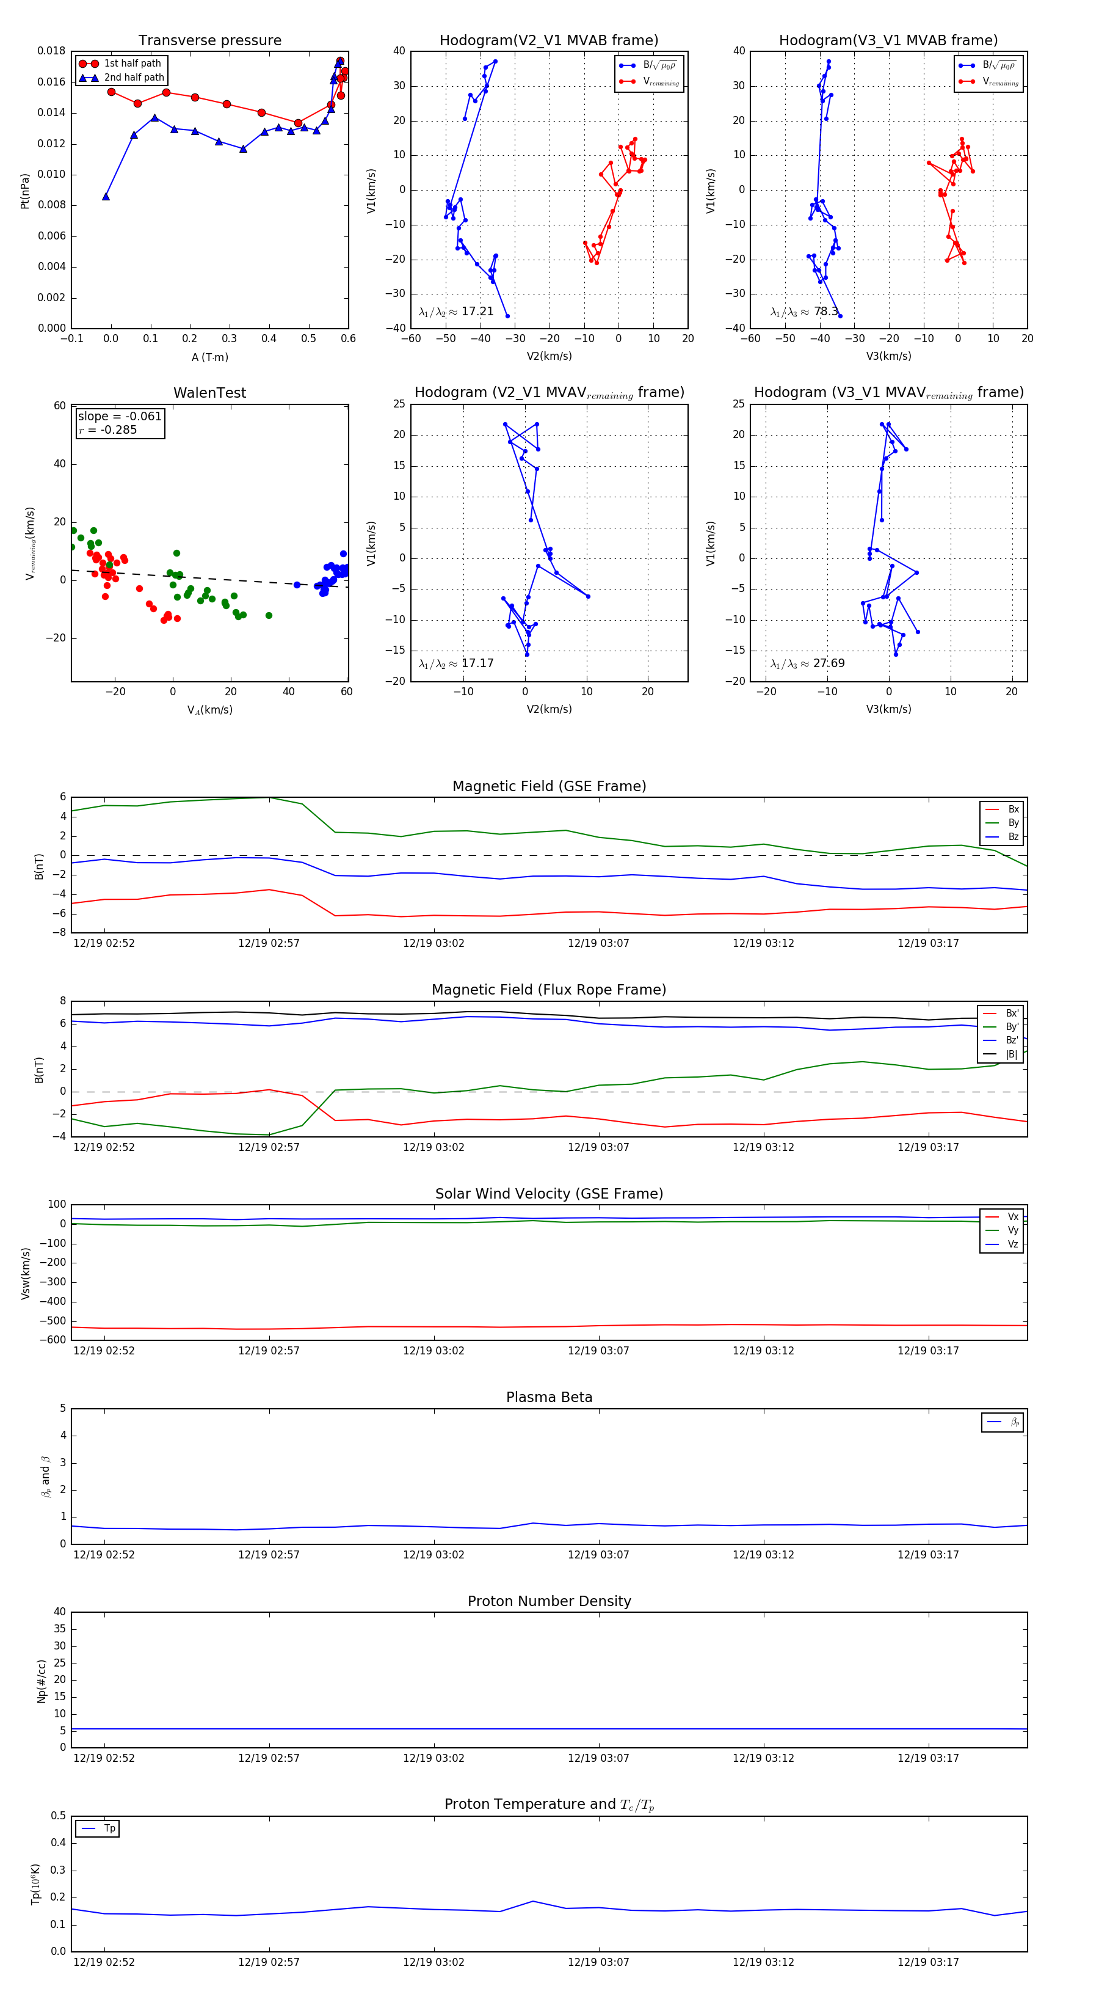This screenshot has height=2016, width=1099.
Task: Click the 'VA(km/s)' axis label of WalenTest
Action: [x=209, y=710]
